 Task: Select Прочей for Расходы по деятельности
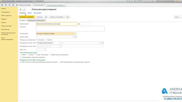tap(46, 40)
